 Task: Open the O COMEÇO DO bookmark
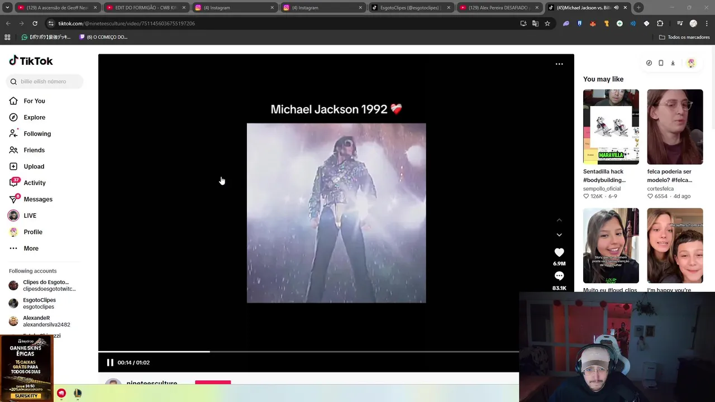pos(103,37)
